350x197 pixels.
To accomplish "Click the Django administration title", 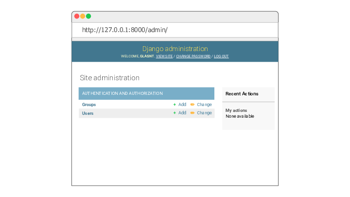I will tap(175, 49).
